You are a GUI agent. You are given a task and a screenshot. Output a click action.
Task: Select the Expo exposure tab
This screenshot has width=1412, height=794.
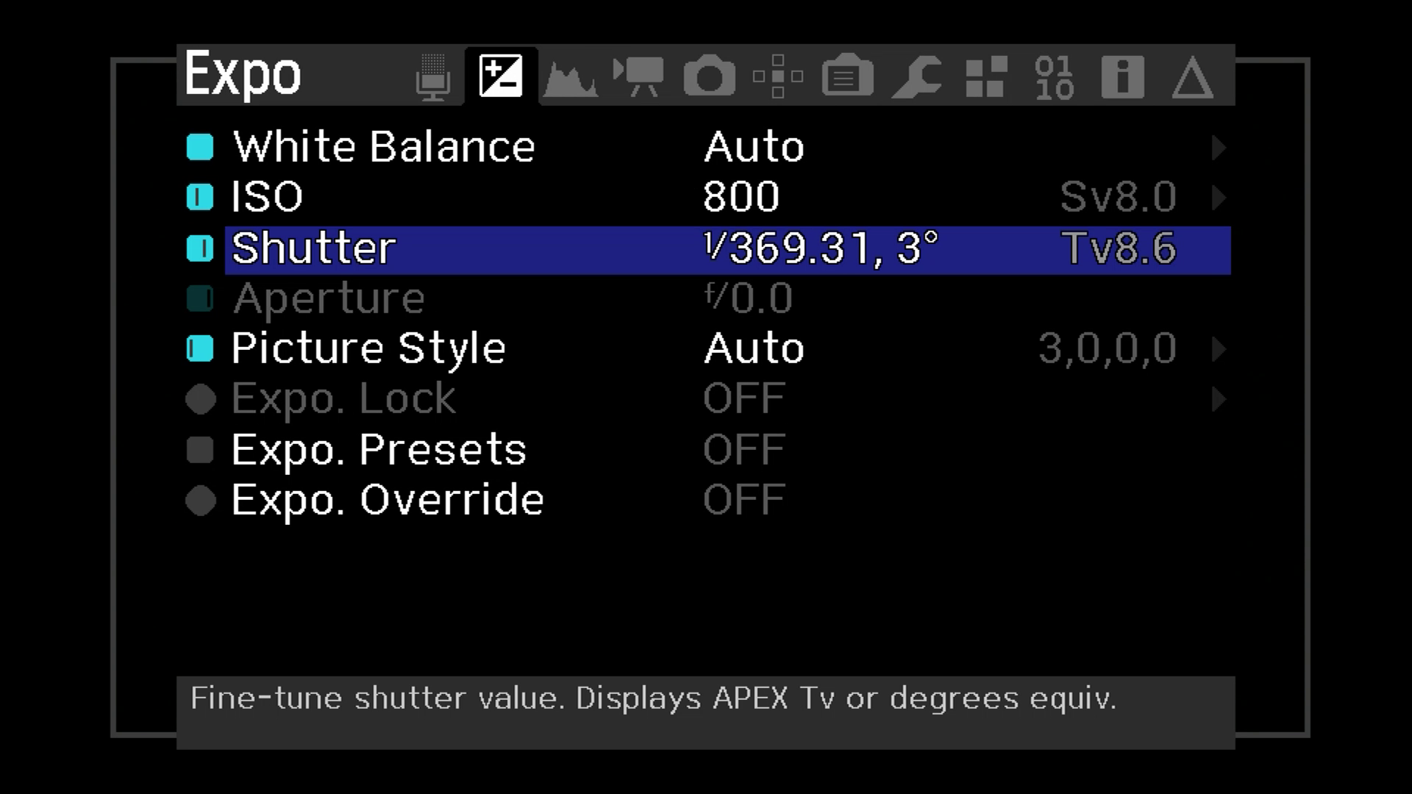[x=501, y=76]
